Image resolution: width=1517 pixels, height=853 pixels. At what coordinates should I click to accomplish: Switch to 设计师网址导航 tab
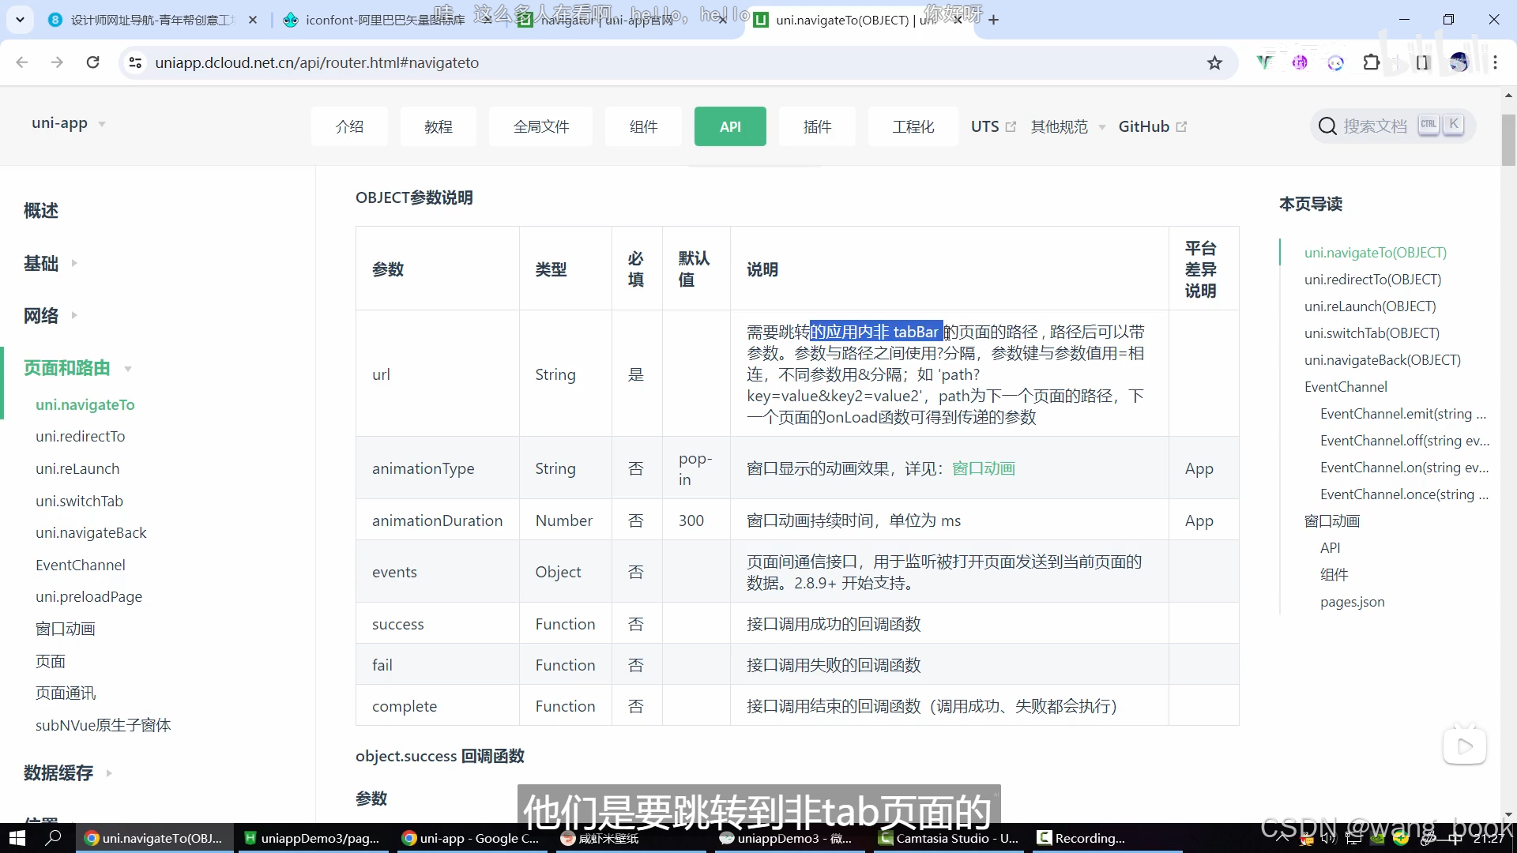(152, 20)
